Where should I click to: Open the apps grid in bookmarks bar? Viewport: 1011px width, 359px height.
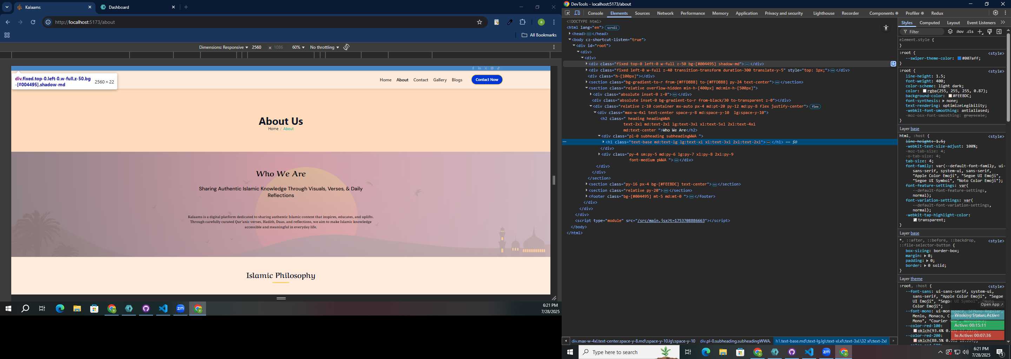point(7,35)
